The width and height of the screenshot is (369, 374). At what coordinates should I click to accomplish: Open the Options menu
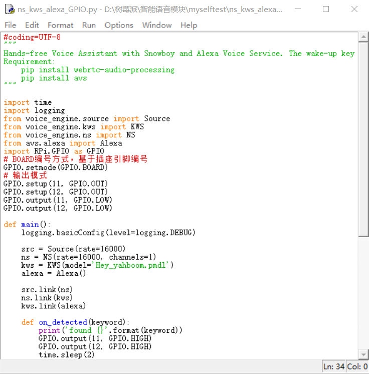pos(119,25)
